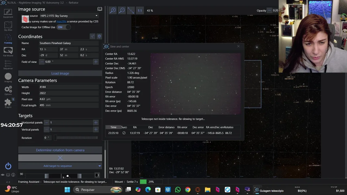Open Windows Start menu
Screen dimensions: 347x195
pos(67,190)
